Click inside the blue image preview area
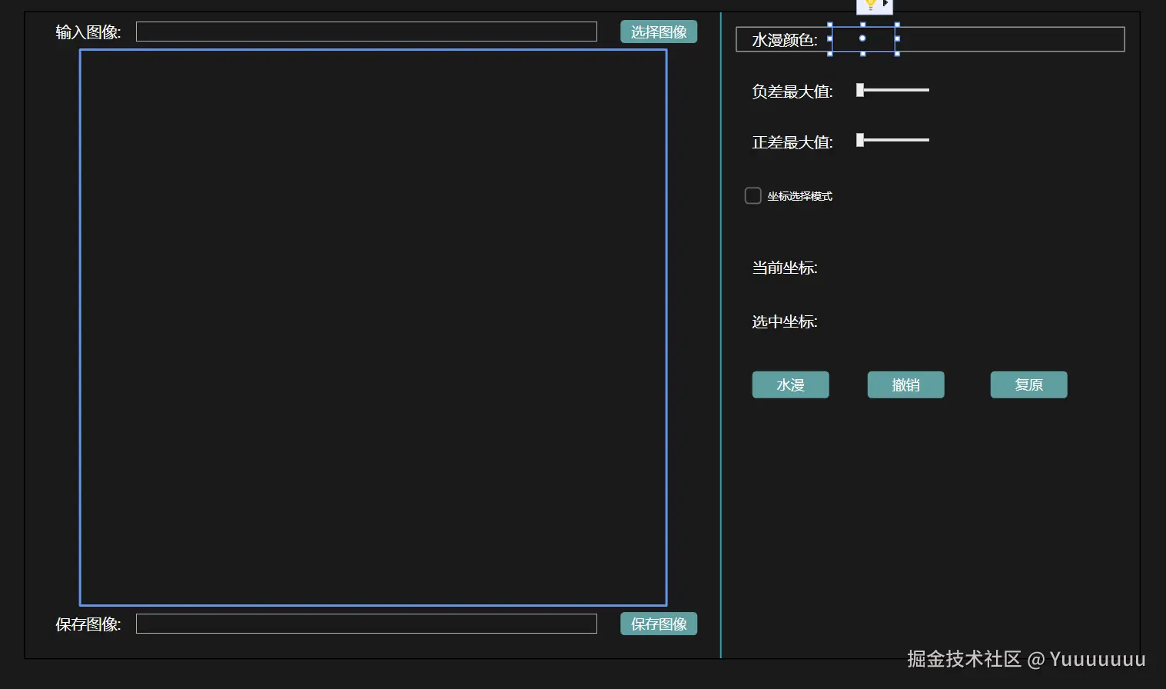Viewport: 1166px width, 689px height. click(x=373, y=328)
